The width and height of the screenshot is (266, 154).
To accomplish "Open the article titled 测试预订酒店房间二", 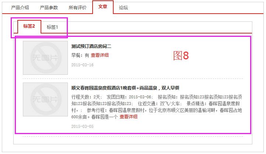I will [91, 46].
